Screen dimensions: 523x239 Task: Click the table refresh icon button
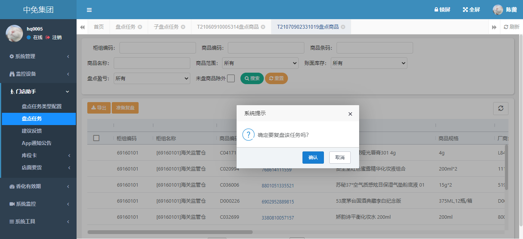coord(500,108)
